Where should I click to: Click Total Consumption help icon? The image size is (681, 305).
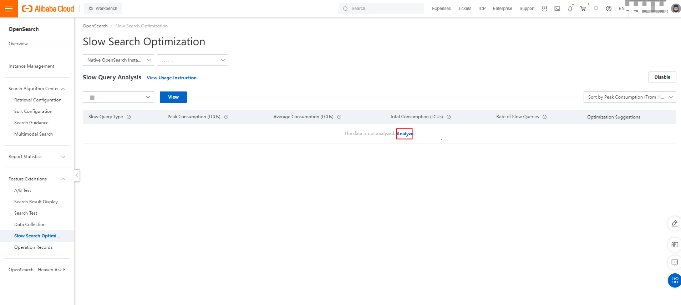click(449, 117)
